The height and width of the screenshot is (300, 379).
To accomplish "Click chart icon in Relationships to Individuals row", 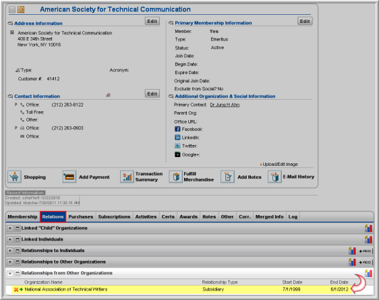I will [x=352, y=251].
